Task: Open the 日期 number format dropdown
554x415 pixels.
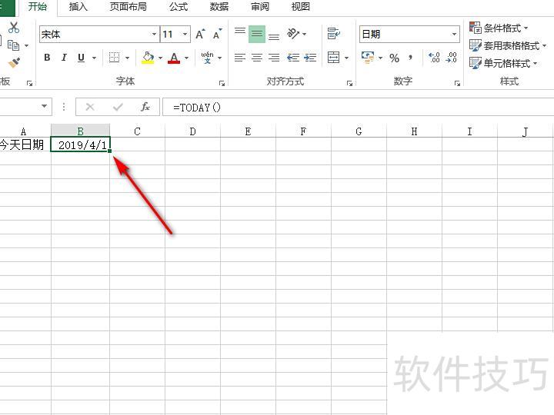Action: pyautogui.click(x=454, y=35)
